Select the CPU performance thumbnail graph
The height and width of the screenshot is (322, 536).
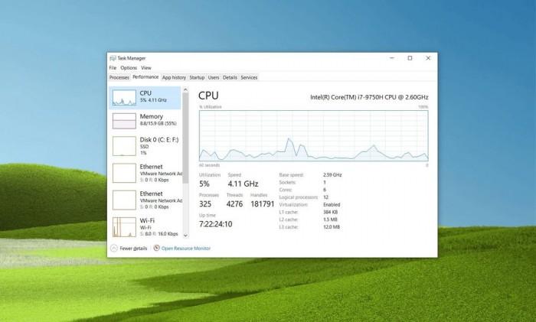(123, 97)
